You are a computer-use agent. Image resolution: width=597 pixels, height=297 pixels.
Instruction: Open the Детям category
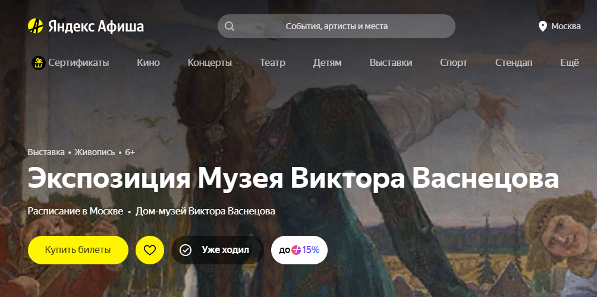point(328,63)
